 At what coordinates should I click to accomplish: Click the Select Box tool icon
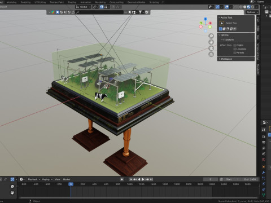(x=222, y=23)
